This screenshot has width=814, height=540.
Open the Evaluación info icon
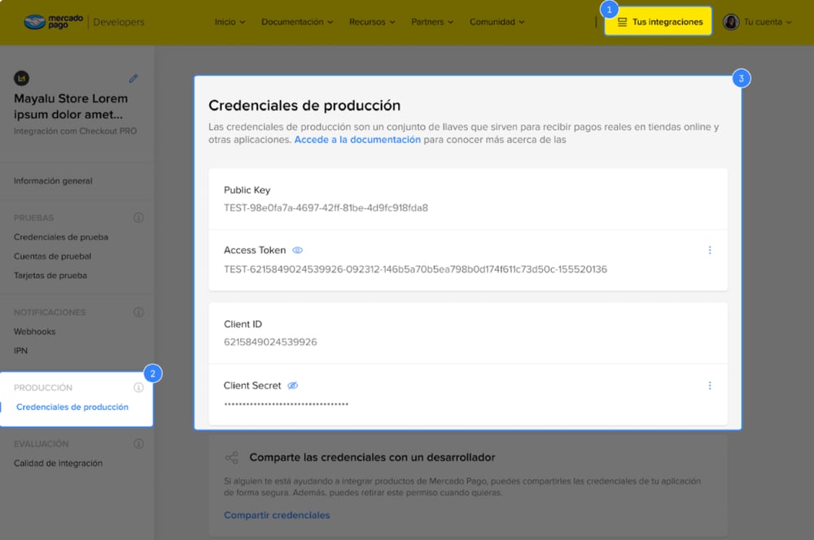pyautogui.click(x=138, y=443)
